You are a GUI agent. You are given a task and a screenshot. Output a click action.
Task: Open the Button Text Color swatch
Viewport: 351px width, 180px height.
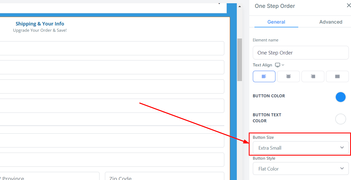tap(340, 119)
